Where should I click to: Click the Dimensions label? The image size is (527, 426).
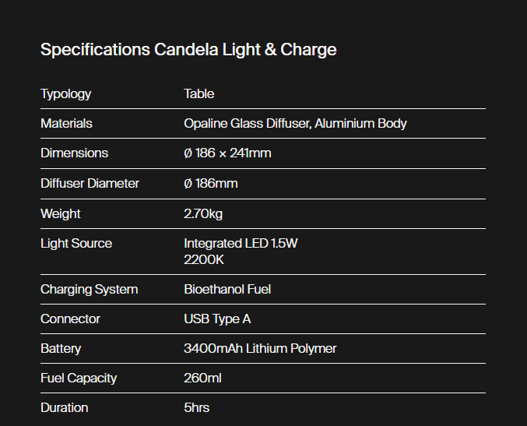tap(74, 153)
